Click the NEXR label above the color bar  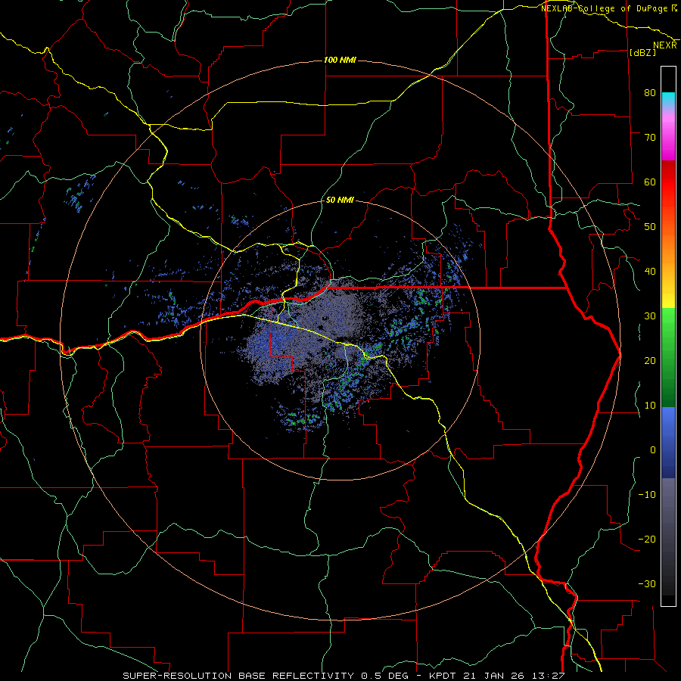coord(664,45)
